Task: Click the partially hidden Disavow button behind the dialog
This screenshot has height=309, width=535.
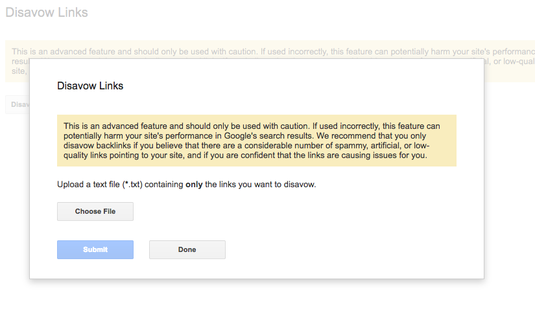Action: pyautogui.click(x=18, y=104)
